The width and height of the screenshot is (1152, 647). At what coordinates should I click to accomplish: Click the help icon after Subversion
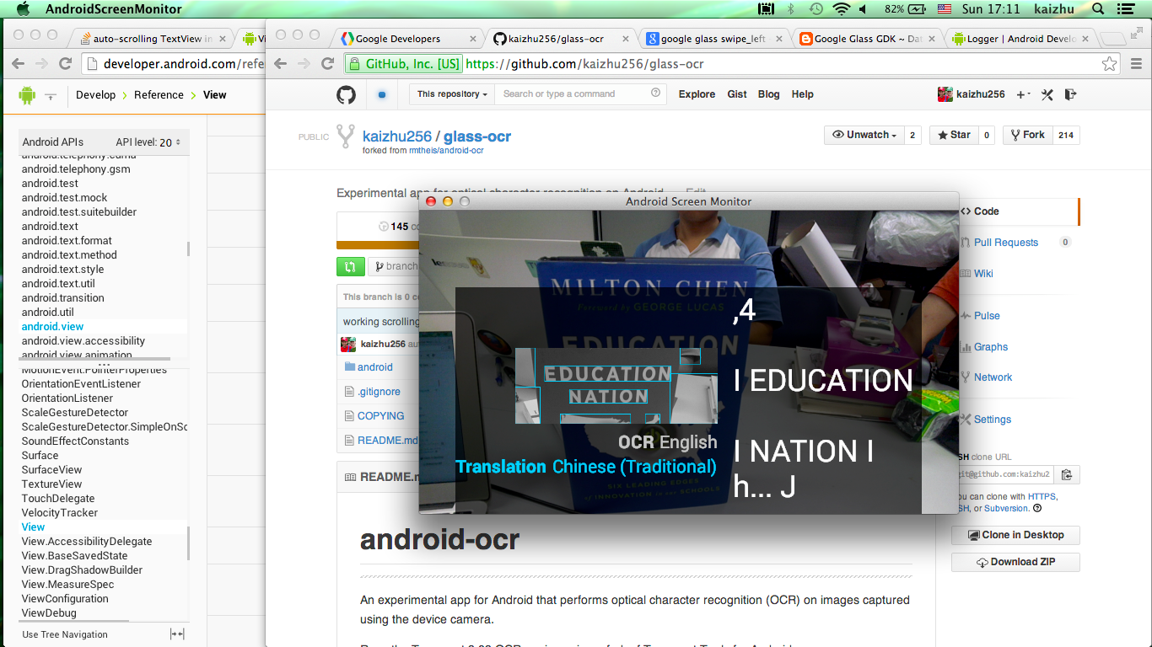[1037, 508]
